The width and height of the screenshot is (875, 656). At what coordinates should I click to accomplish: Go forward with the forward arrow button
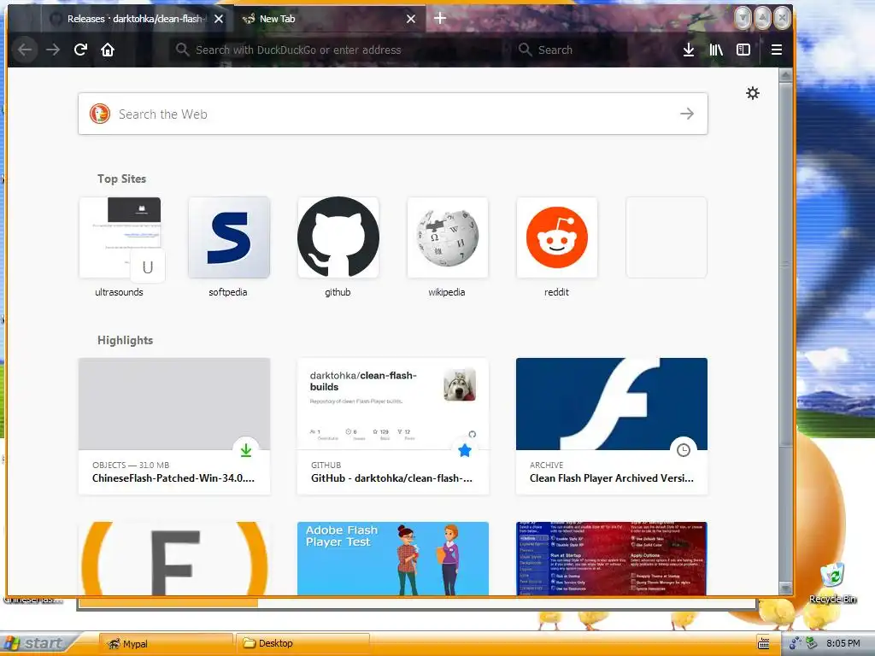[53, 50]
